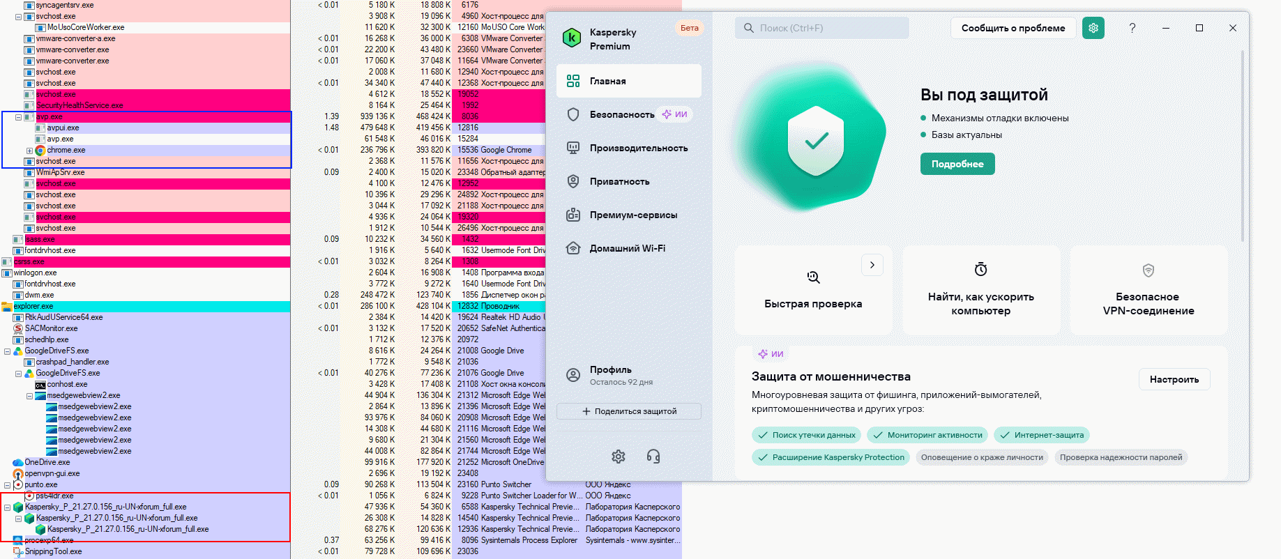Launch Быстрая проверка using its magnifier icon
The height and width of the screenshot is (559, 1281).
tap(813, 277)
